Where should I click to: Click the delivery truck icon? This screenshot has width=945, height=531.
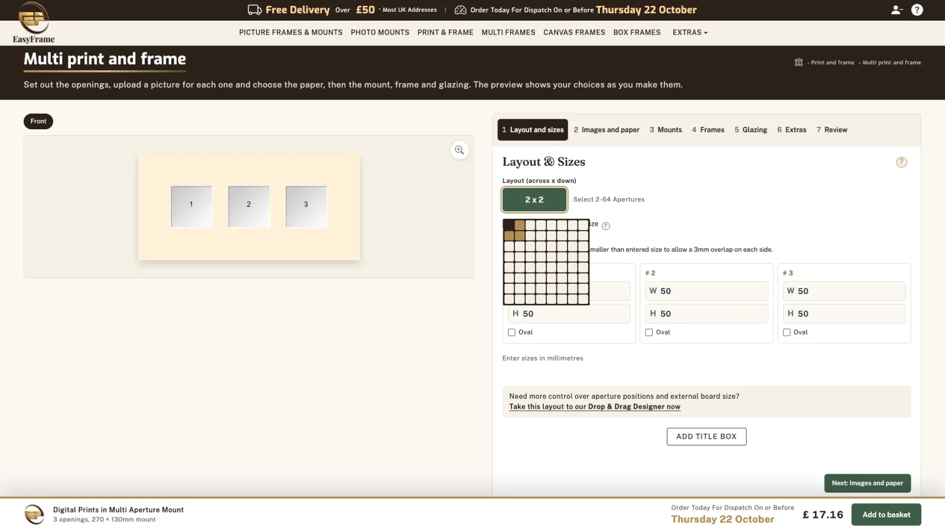255,10
